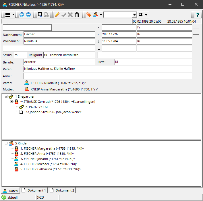
Task: Click red person icon beside FISCHER Catharina
Action: pos(16,169)
